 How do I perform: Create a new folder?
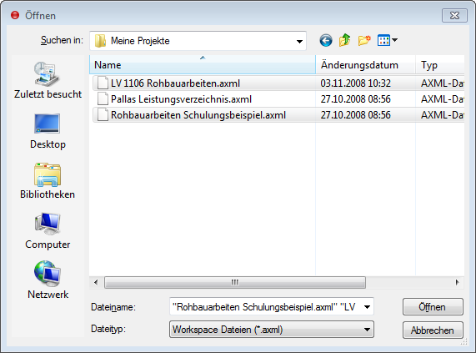pyautogui.click(x=364, y=40)
